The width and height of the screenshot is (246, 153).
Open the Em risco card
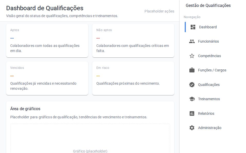pyautogui.click(x=133, y=78)
